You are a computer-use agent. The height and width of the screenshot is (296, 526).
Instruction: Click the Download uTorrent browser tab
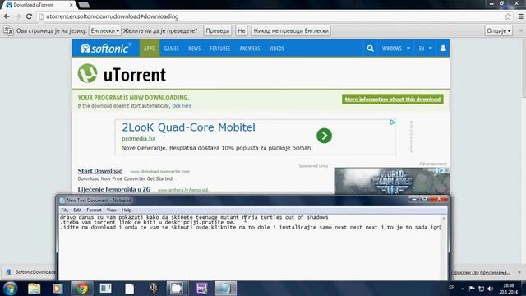coord(39,5)
